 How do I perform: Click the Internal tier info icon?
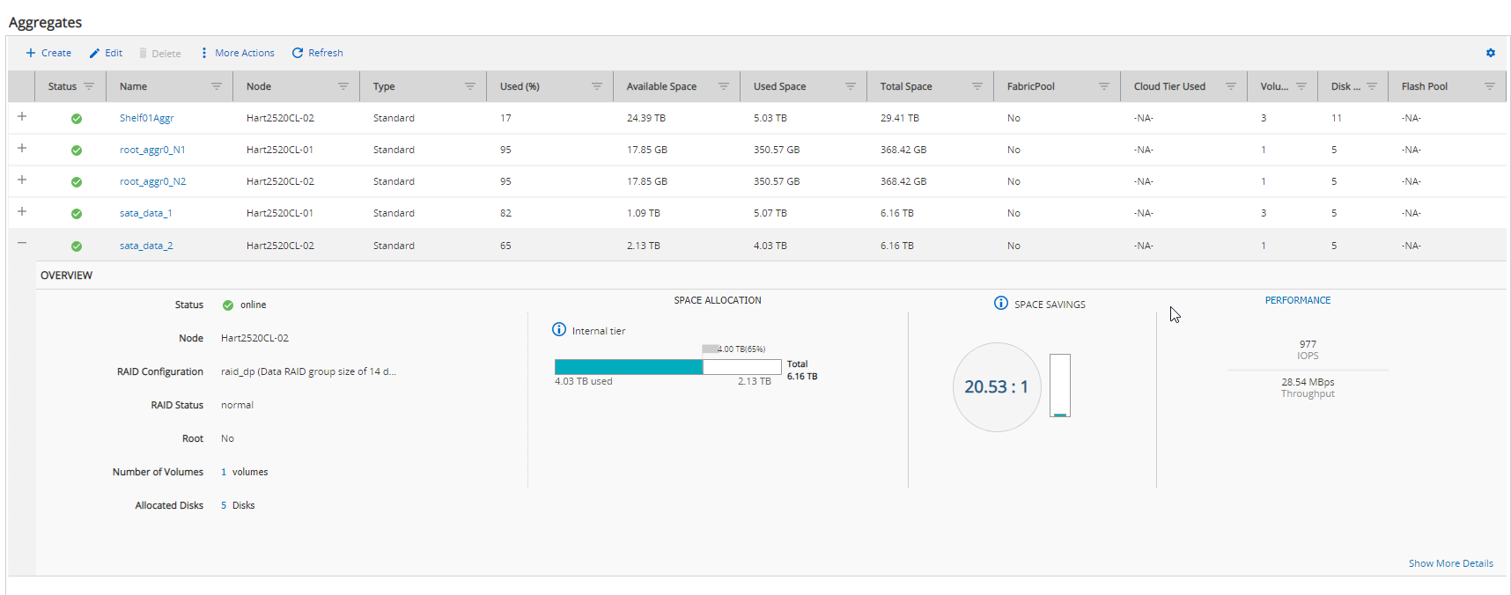click(558, 330)
